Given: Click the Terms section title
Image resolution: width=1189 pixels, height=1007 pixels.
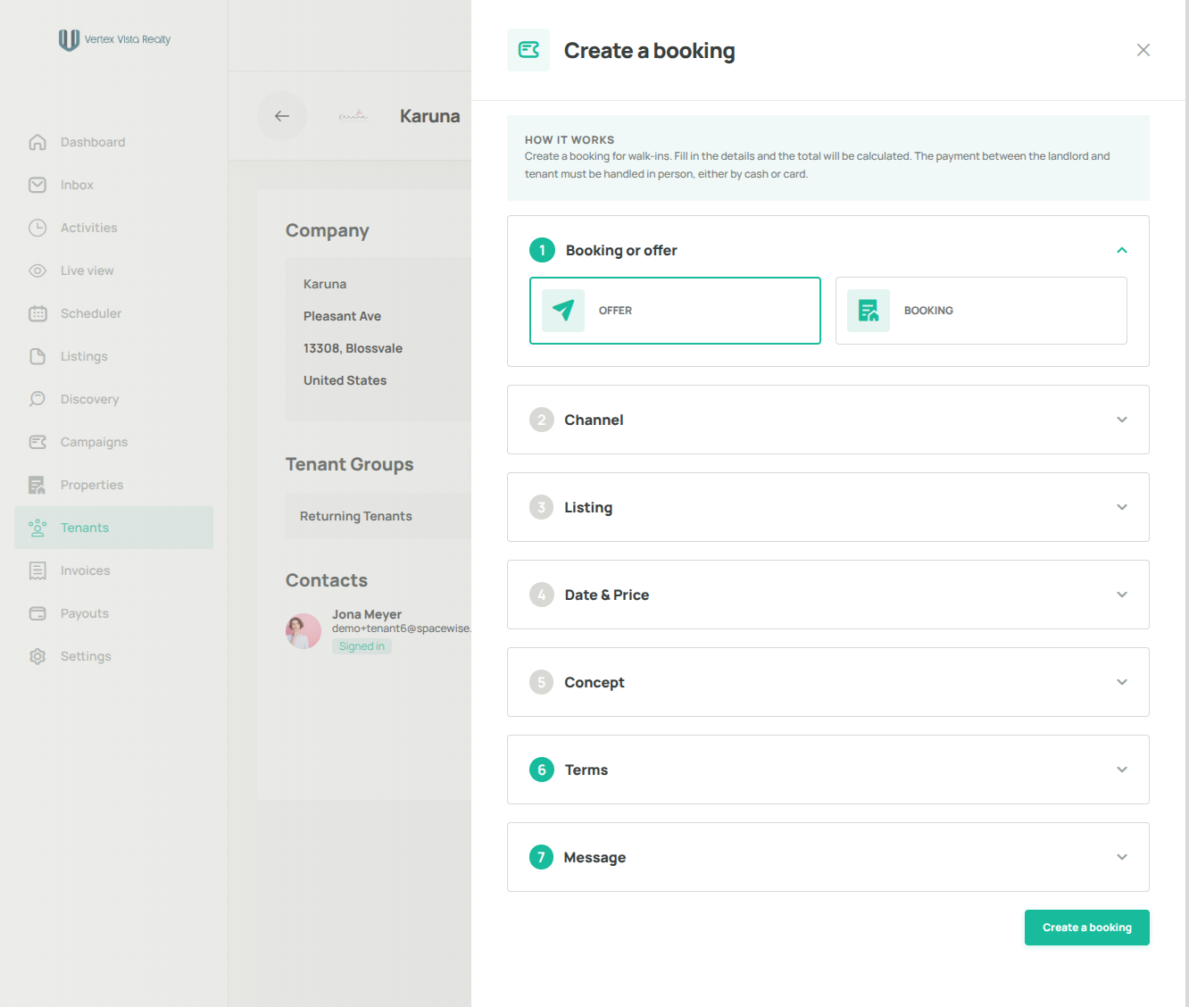Looking at the screenshot, I should point(586,770).
